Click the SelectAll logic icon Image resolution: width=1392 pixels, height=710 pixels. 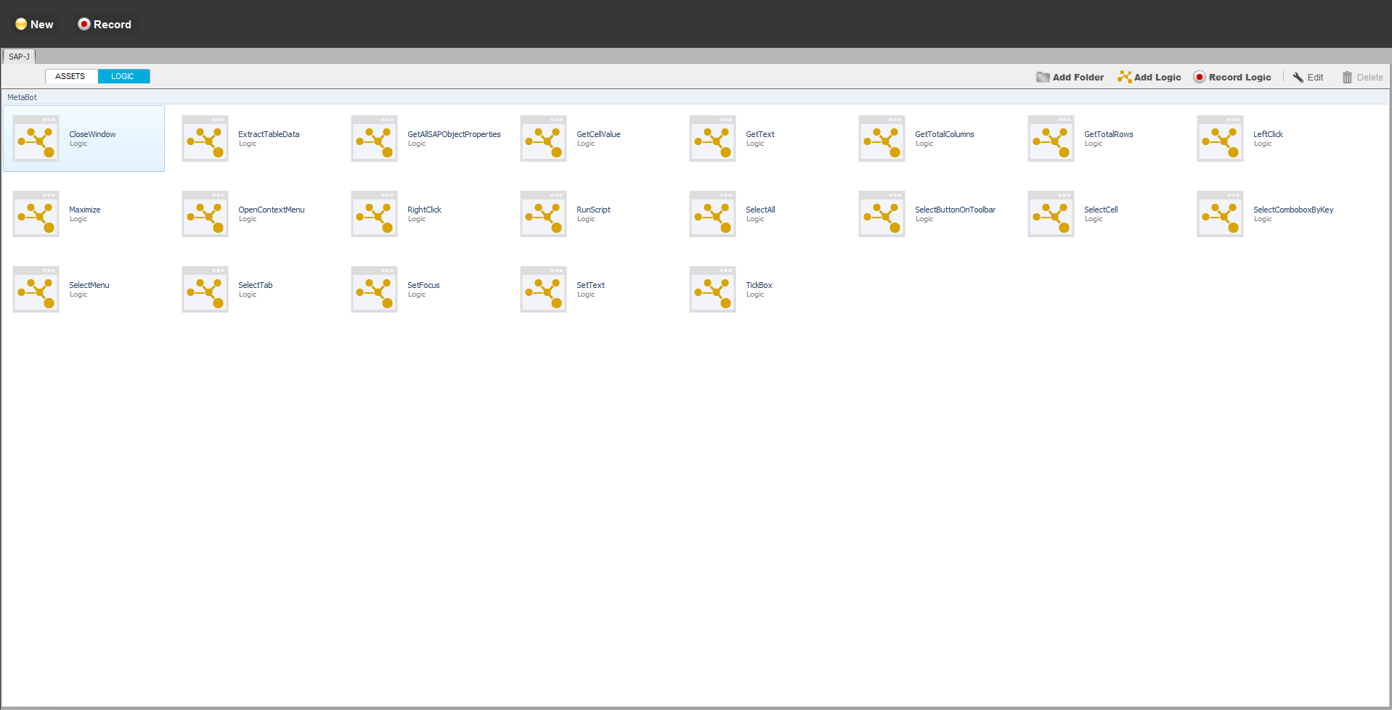pos(712,214)
